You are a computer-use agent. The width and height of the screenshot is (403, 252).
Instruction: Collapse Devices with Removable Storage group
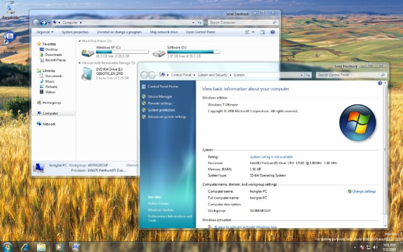coord(79,63)
